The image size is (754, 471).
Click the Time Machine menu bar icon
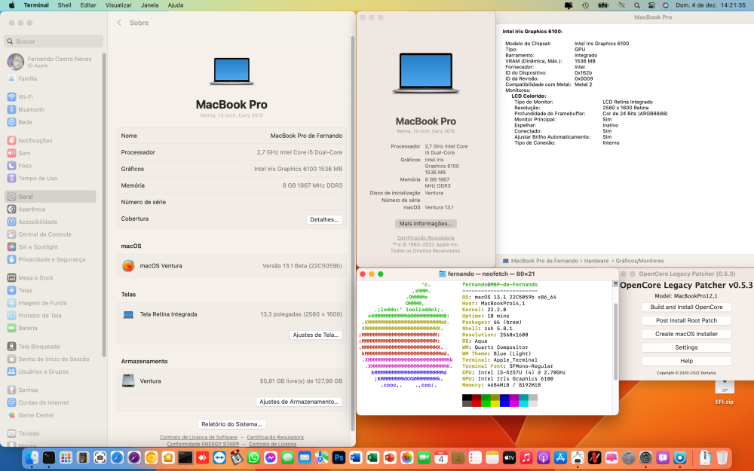click(x=585, y=5)
